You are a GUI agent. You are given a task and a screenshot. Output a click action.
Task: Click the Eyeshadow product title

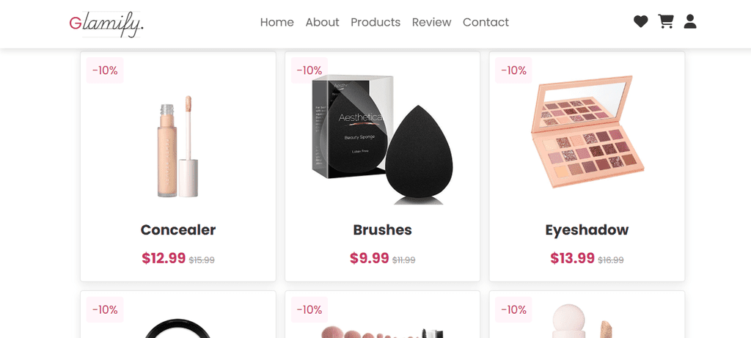pyautogui.click(x=587, y=229)
